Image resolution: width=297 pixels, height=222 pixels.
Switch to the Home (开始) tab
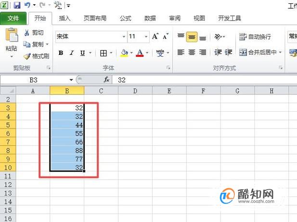[40, 18]
